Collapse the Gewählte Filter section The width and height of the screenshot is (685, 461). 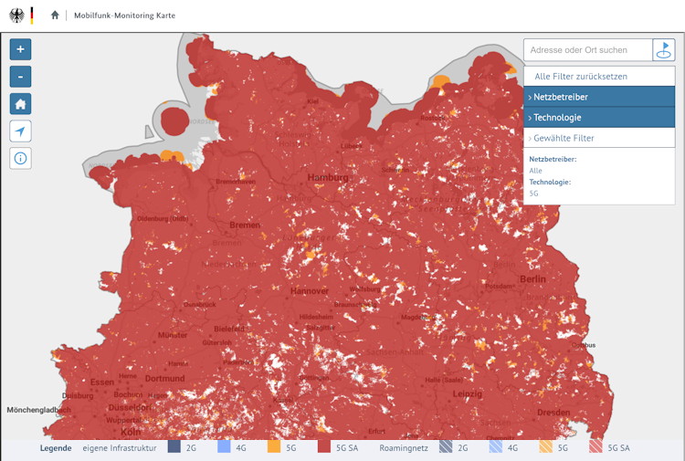(599, 138)
